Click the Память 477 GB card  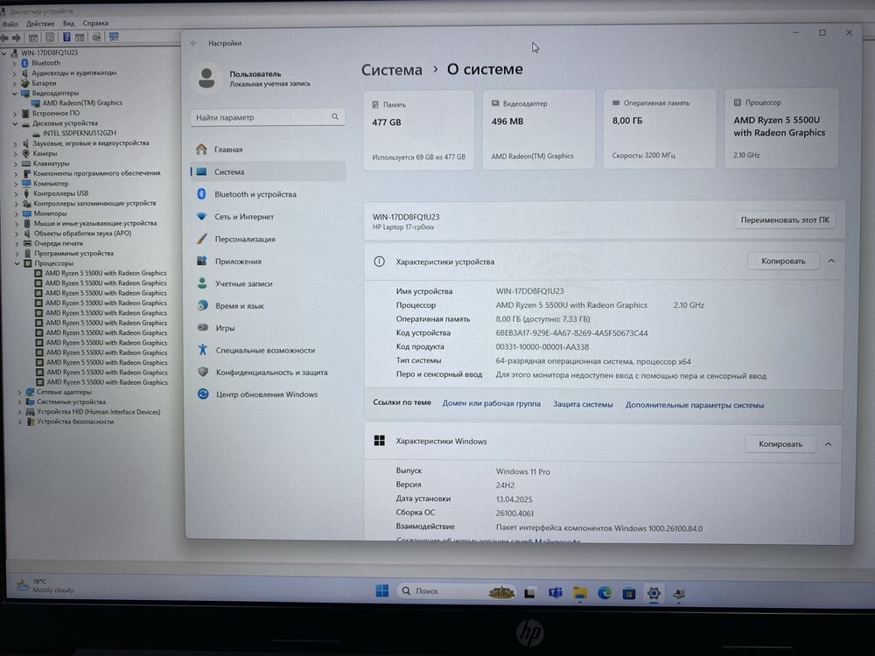[x=418, y=129]
